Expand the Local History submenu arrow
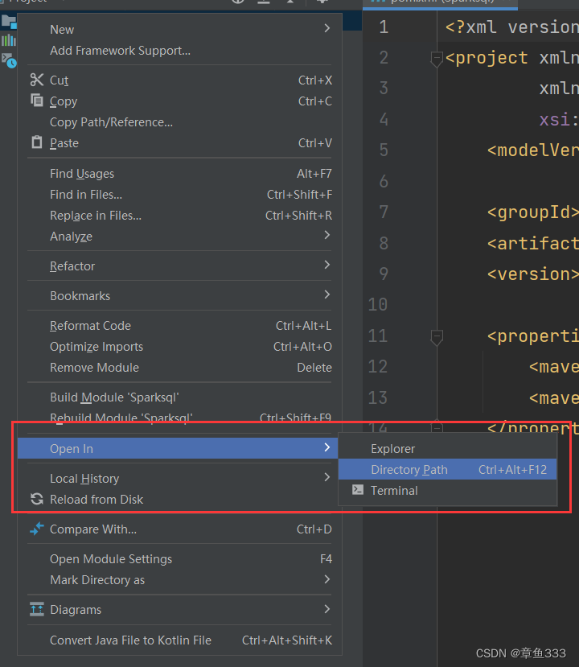The width and height of the screenshot is (579, 667). pos(327,477)
